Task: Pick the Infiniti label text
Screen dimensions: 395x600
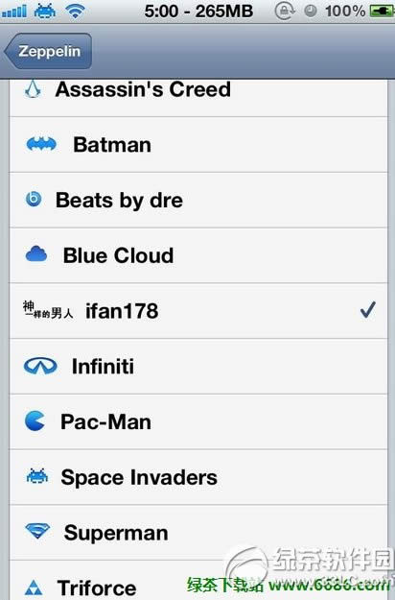Action: 104,366
